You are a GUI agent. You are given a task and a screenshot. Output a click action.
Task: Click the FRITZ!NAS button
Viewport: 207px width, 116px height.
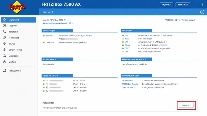(183, 5)
